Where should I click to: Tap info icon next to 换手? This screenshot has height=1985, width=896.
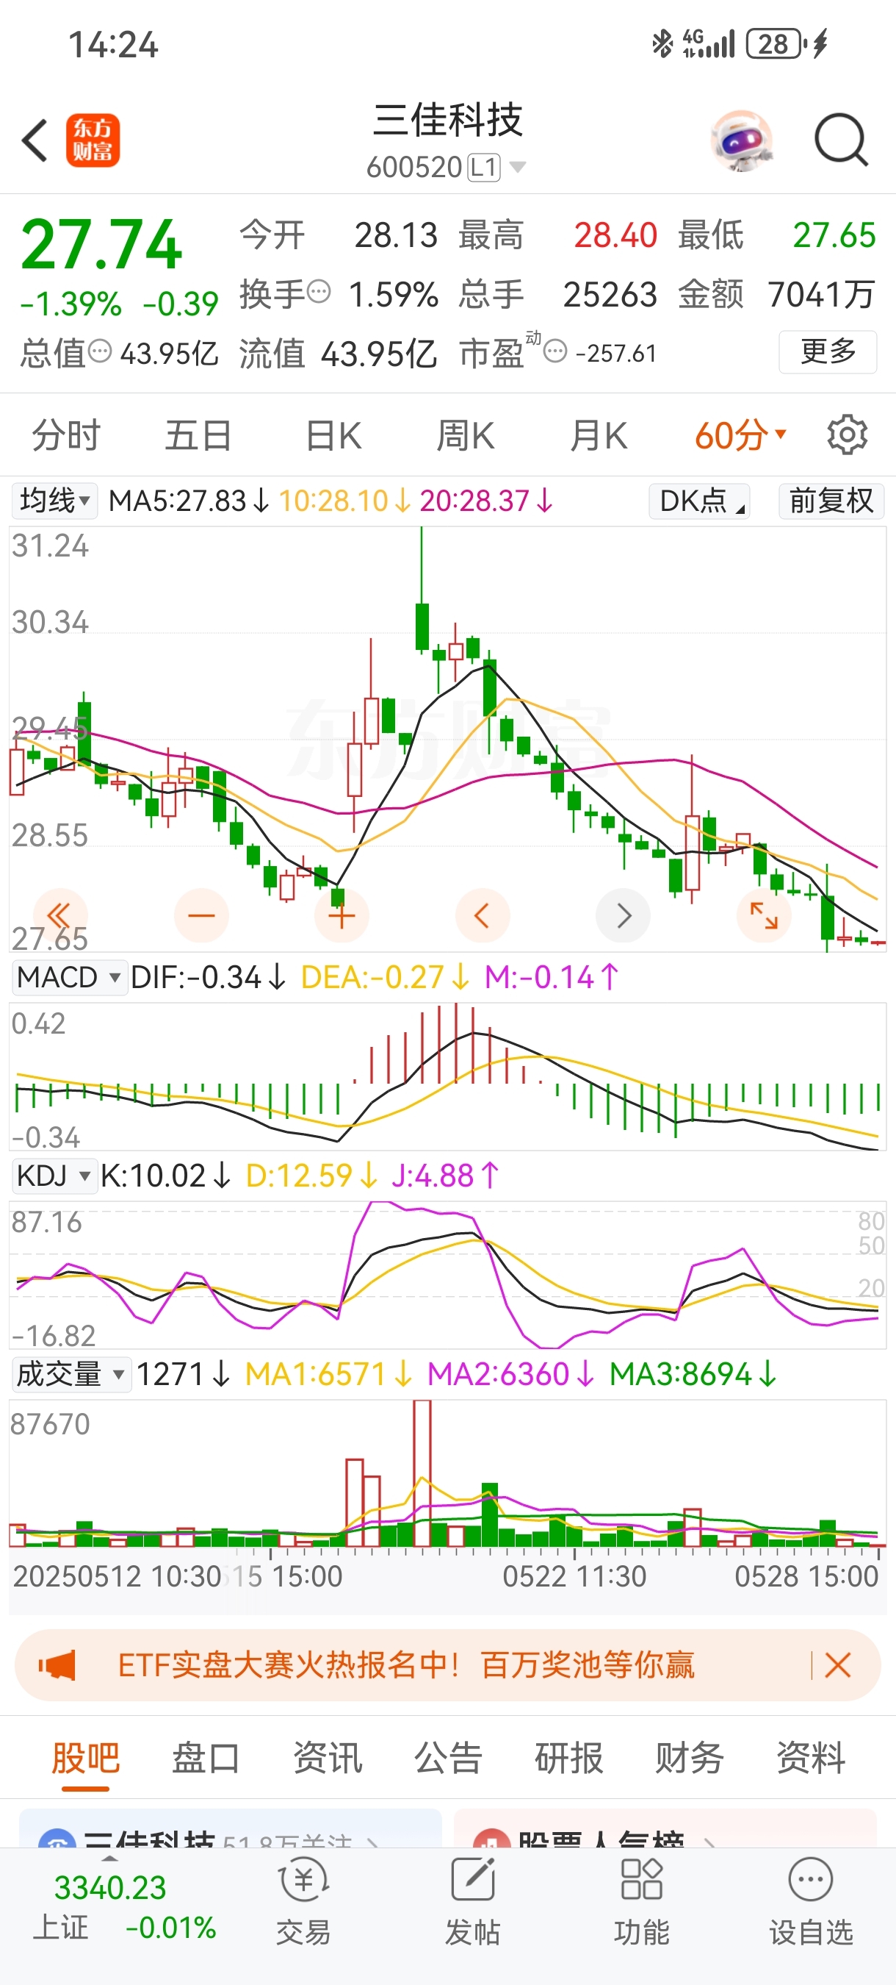point(319,292)
